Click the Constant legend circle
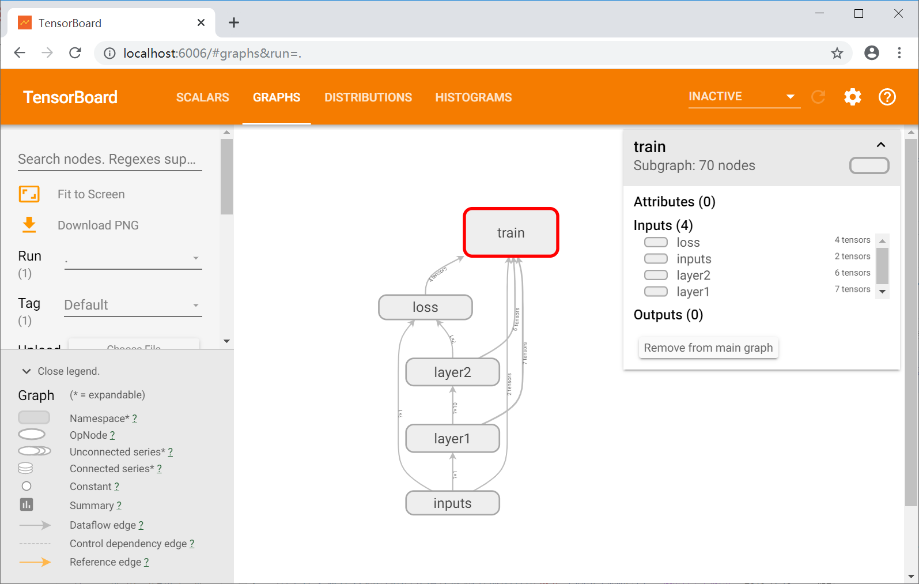 27,486
